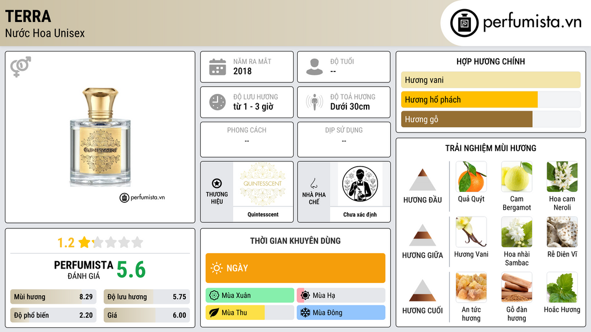
Task: Click the Hoa nhài Sambac note image
Action: [517, 232]
